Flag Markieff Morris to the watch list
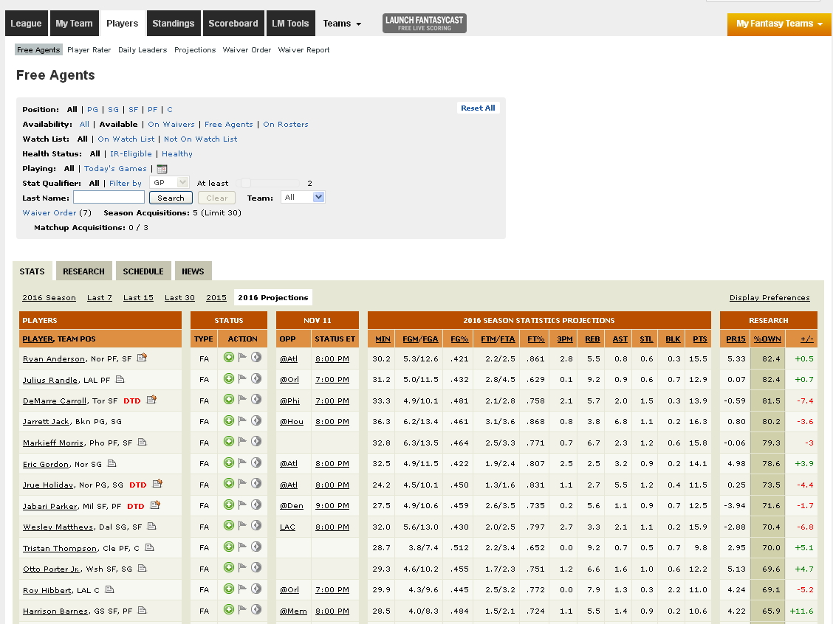This screenshot has height=624, width=833. [242, 442]
